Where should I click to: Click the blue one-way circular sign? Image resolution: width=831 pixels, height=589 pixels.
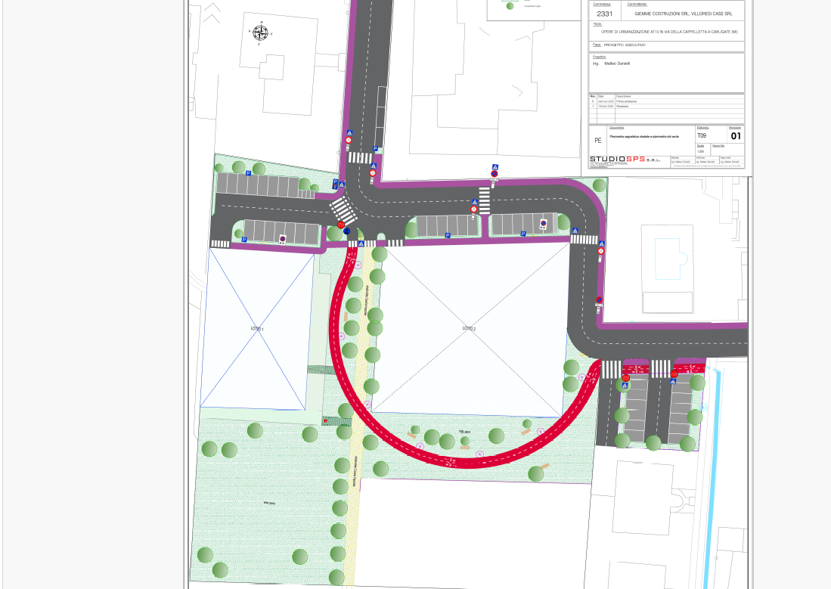pyautogui.click(x=346, y=231)
